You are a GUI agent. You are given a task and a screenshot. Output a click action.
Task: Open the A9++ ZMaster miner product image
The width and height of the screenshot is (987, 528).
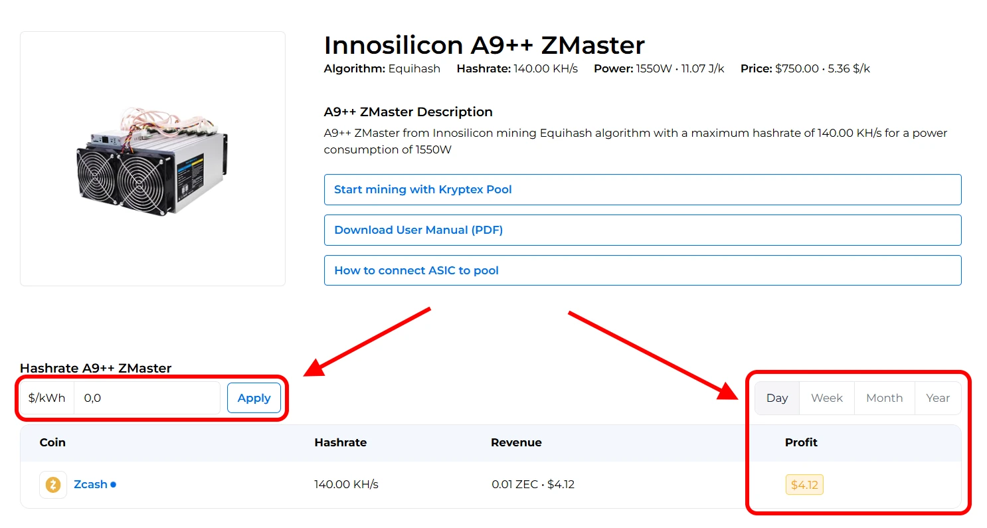click(x=153, y=159)
